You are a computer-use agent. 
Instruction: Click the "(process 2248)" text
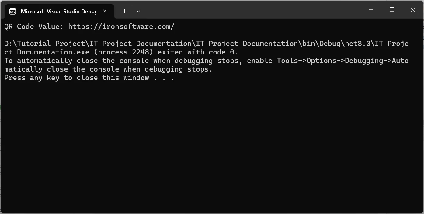point(123,52)
